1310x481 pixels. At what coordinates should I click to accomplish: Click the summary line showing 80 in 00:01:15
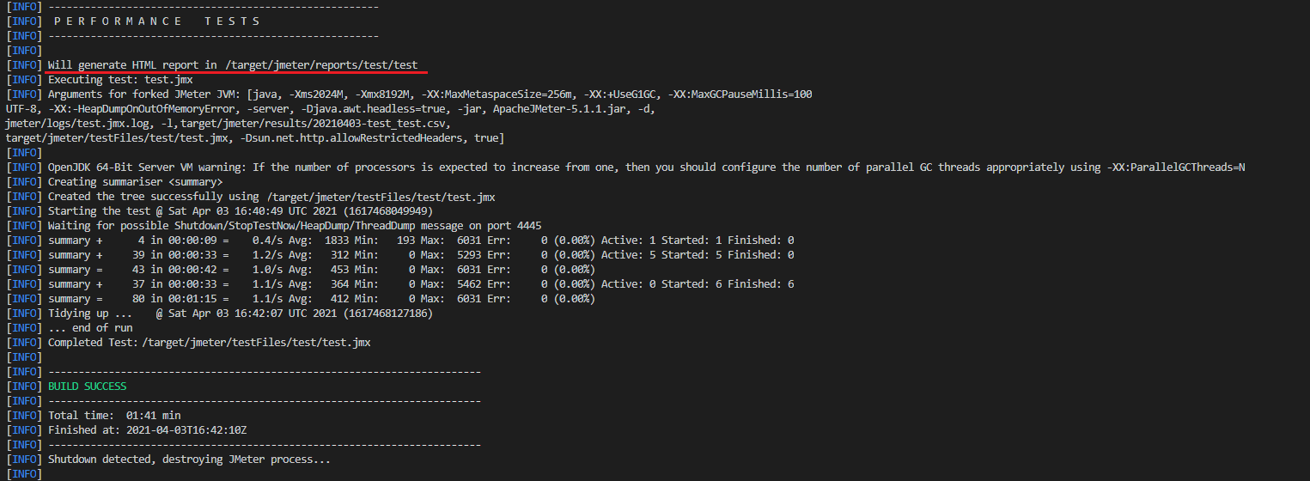pos(320,299)
